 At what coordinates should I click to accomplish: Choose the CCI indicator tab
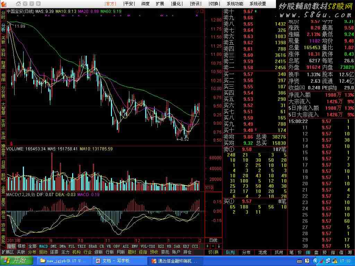[x=195, y=246]
